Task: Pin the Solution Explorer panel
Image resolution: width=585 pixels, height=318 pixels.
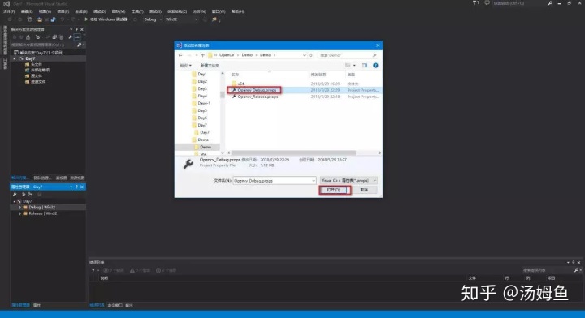Action: tap(76, 29)
